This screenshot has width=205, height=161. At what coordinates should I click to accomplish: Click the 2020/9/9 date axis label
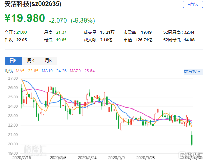click(x=116, y=158)
